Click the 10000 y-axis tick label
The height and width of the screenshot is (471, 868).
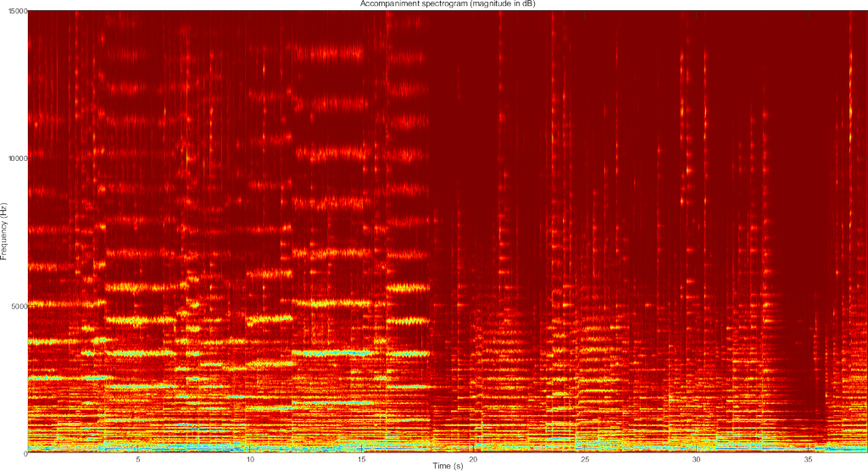tap(19, 159)
